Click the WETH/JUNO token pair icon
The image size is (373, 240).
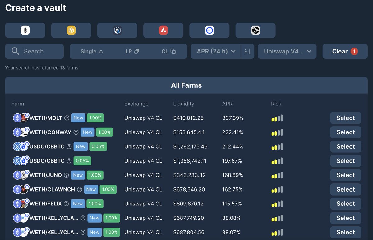[x=21, y=175]
